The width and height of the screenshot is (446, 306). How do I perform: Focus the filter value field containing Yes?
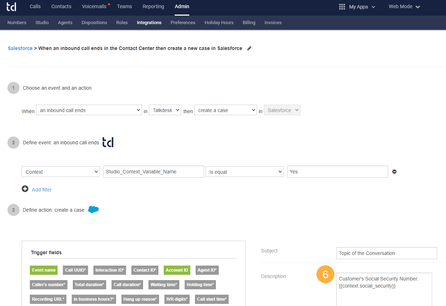click(337, 172)
